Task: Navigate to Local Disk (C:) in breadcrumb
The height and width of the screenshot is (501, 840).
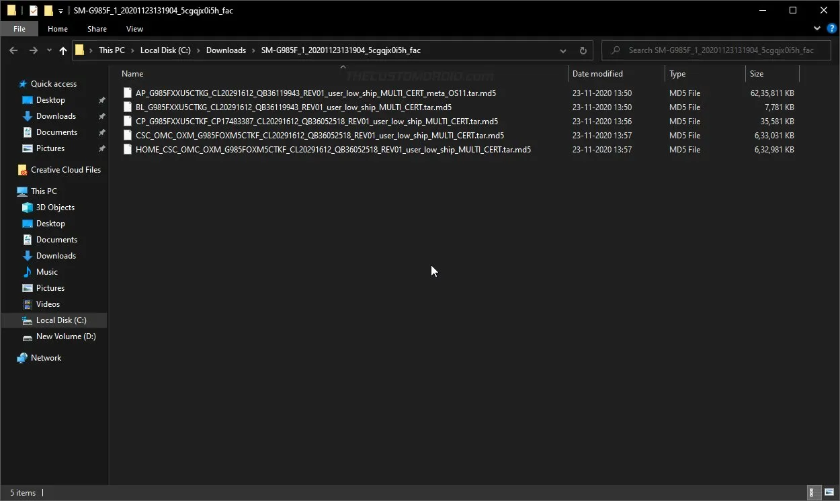Action: click(165, 50)
